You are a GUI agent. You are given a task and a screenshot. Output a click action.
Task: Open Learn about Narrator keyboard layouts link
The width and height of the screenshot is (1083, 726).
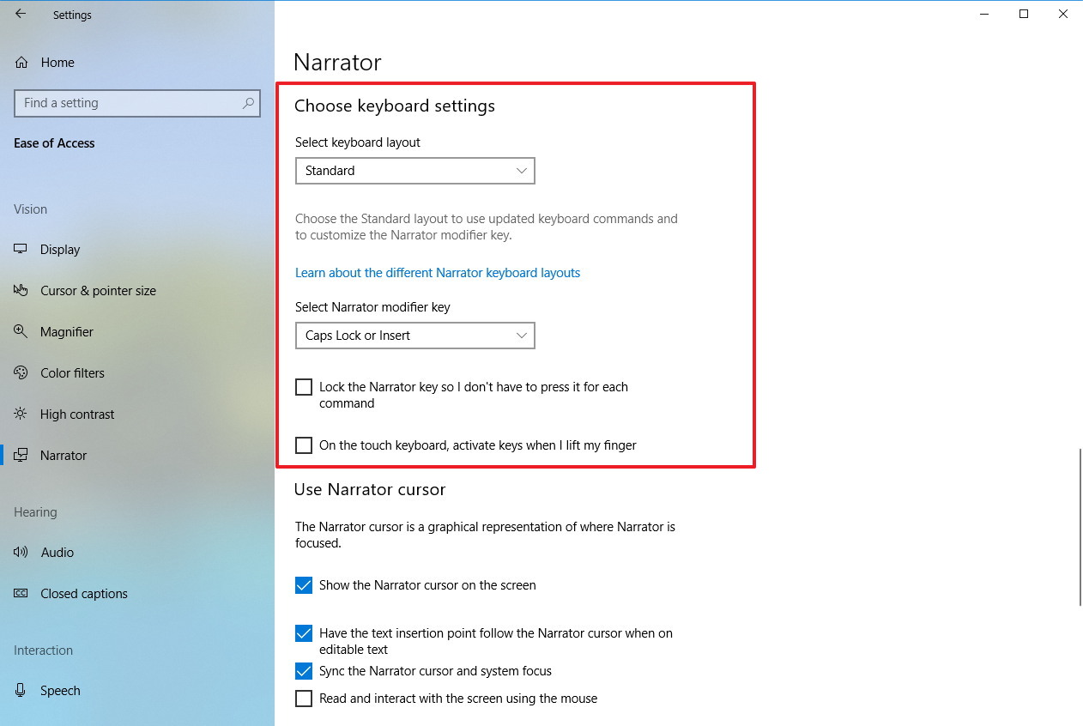point(438,273)
